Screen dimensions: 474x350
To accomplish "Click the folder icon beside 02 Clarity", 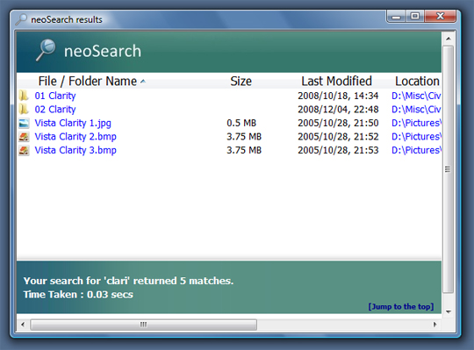I will (24, 110).
